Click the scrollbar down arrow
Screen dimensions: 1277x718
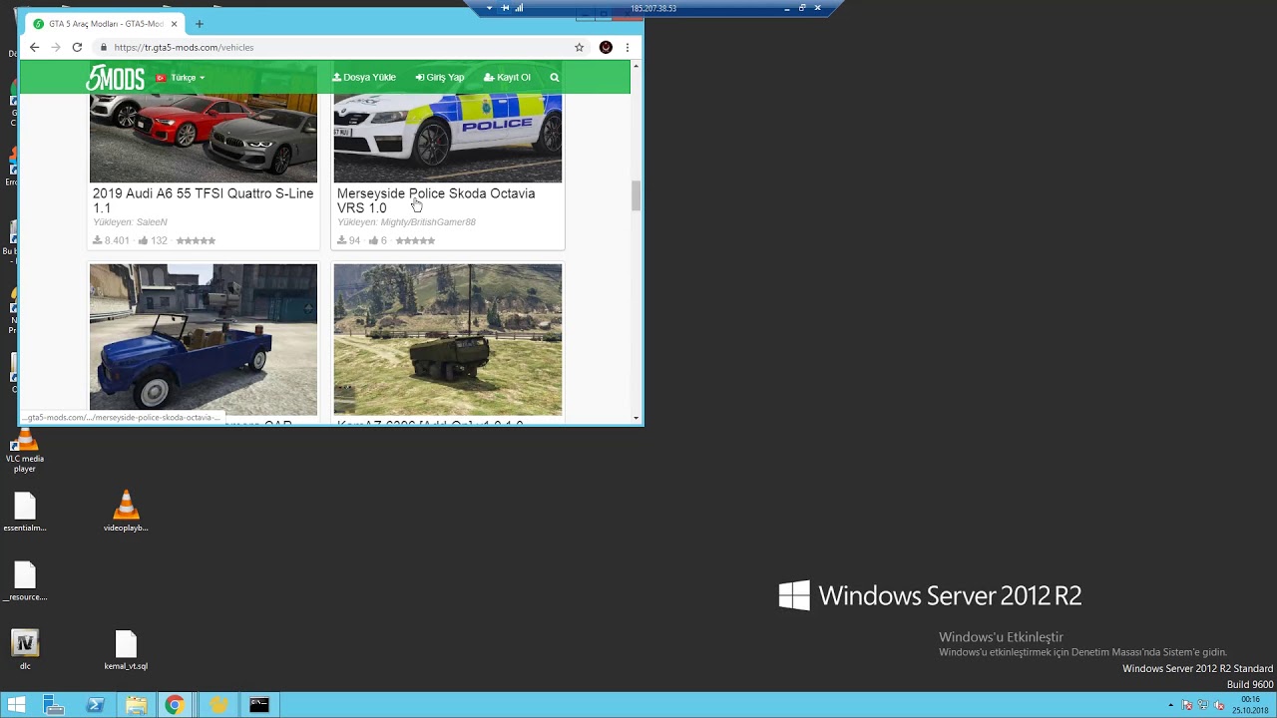pyautogui.click(x=636, y=418)
